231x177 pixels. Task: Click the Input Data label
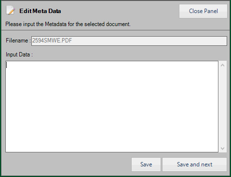[x=19, y=54]
